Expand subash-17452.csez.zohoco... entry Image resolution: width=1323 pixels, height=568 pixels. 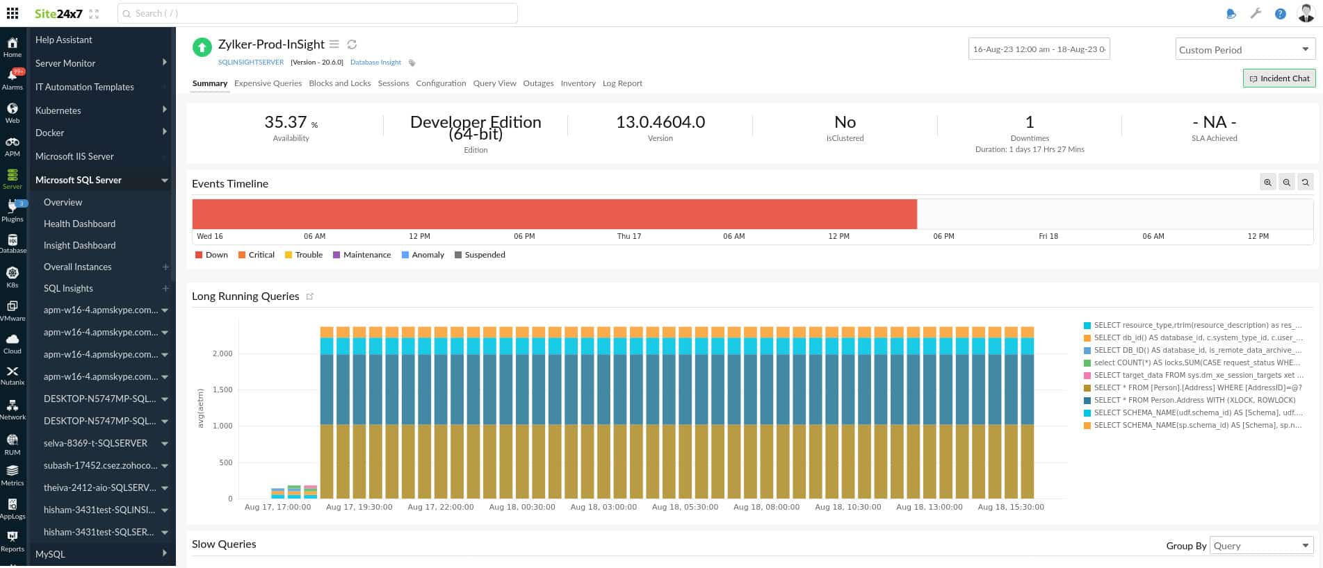[165, 466]
